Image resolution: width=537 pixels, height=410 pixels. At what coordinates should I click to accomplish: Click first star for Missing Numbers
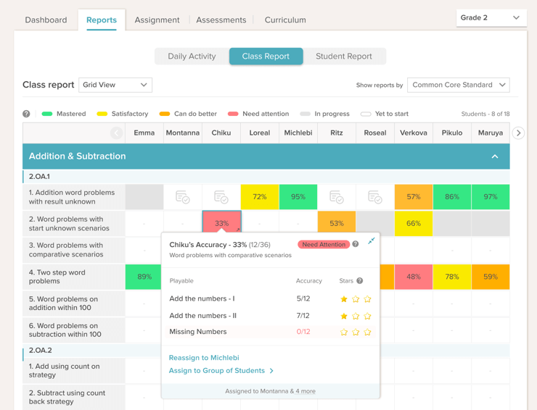(x=344, y=332)
